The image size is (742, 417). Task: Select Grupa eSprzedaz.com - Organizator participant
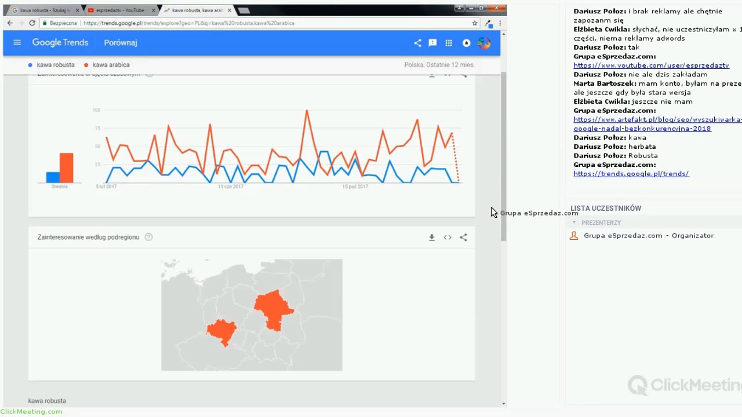point(649,236)
